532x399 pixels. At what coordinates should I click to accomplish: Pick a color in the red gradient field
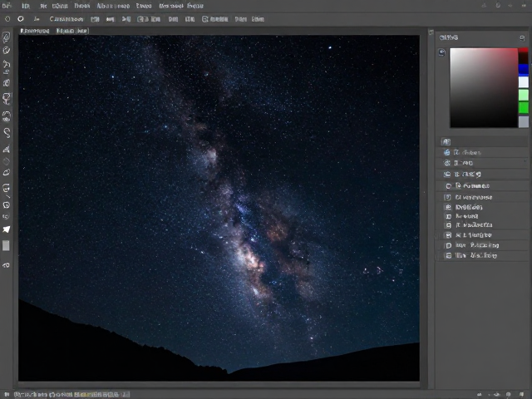[484, 87]
